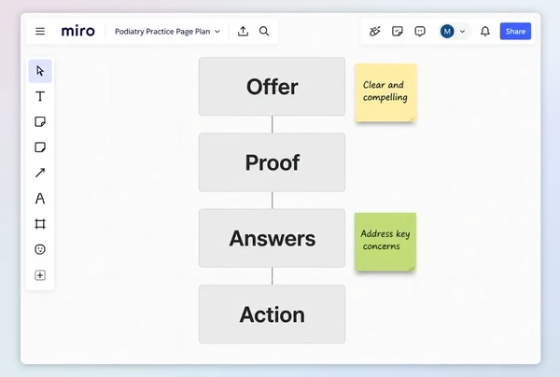Open the emoji stickers tool
This screenshot has height=377, width=560.
[x=40, y=249]
